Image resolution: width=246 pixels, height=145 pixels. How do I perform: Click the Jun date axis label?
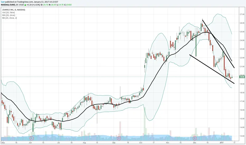coord(30,143)
